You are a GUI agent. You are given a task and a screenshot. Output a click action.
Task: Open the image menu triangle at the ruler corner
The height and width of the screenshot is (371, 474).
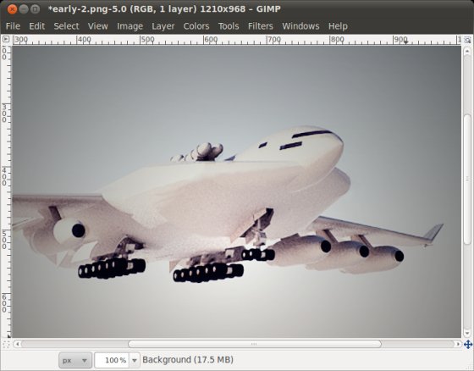[x=6, y=39]
